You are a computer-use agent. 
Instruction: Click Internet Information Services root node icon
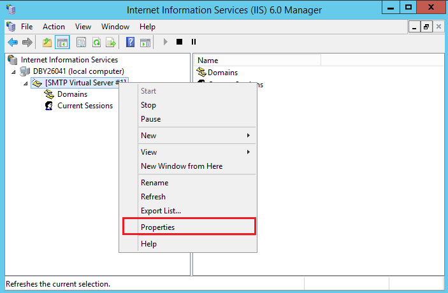pos(12,60)
